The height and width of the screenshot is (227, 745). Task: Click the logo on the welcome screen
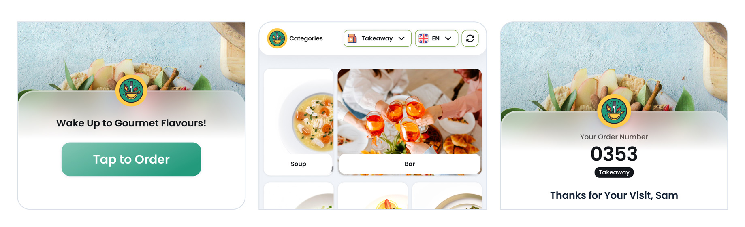pos(131,90)
